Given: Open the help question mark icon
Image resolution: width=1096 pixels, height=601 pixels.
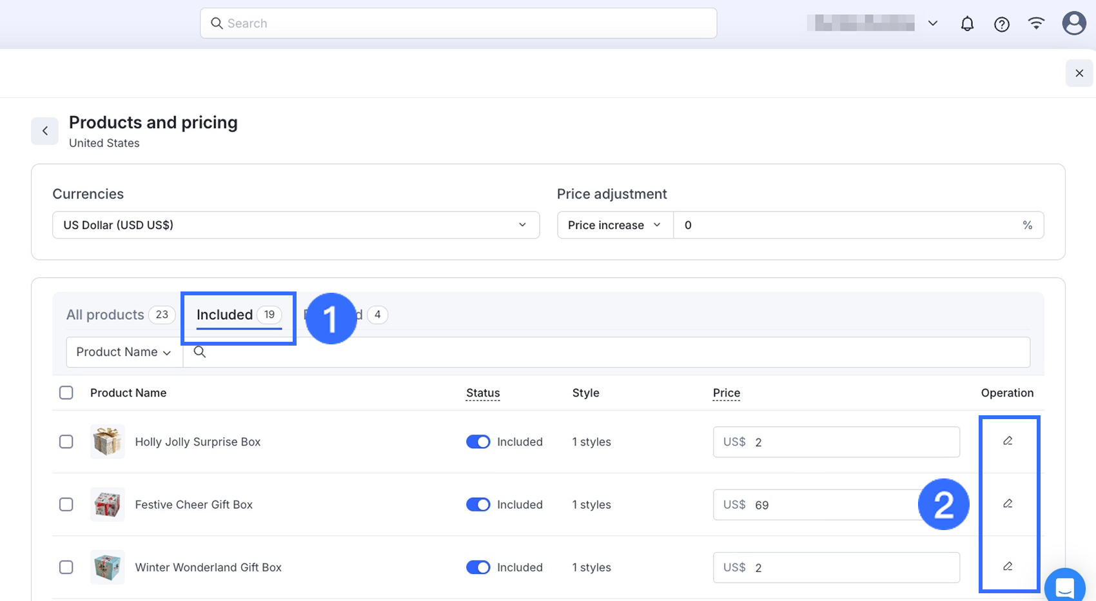Looking at the screenshot, I should click(x=1001, y=24).
